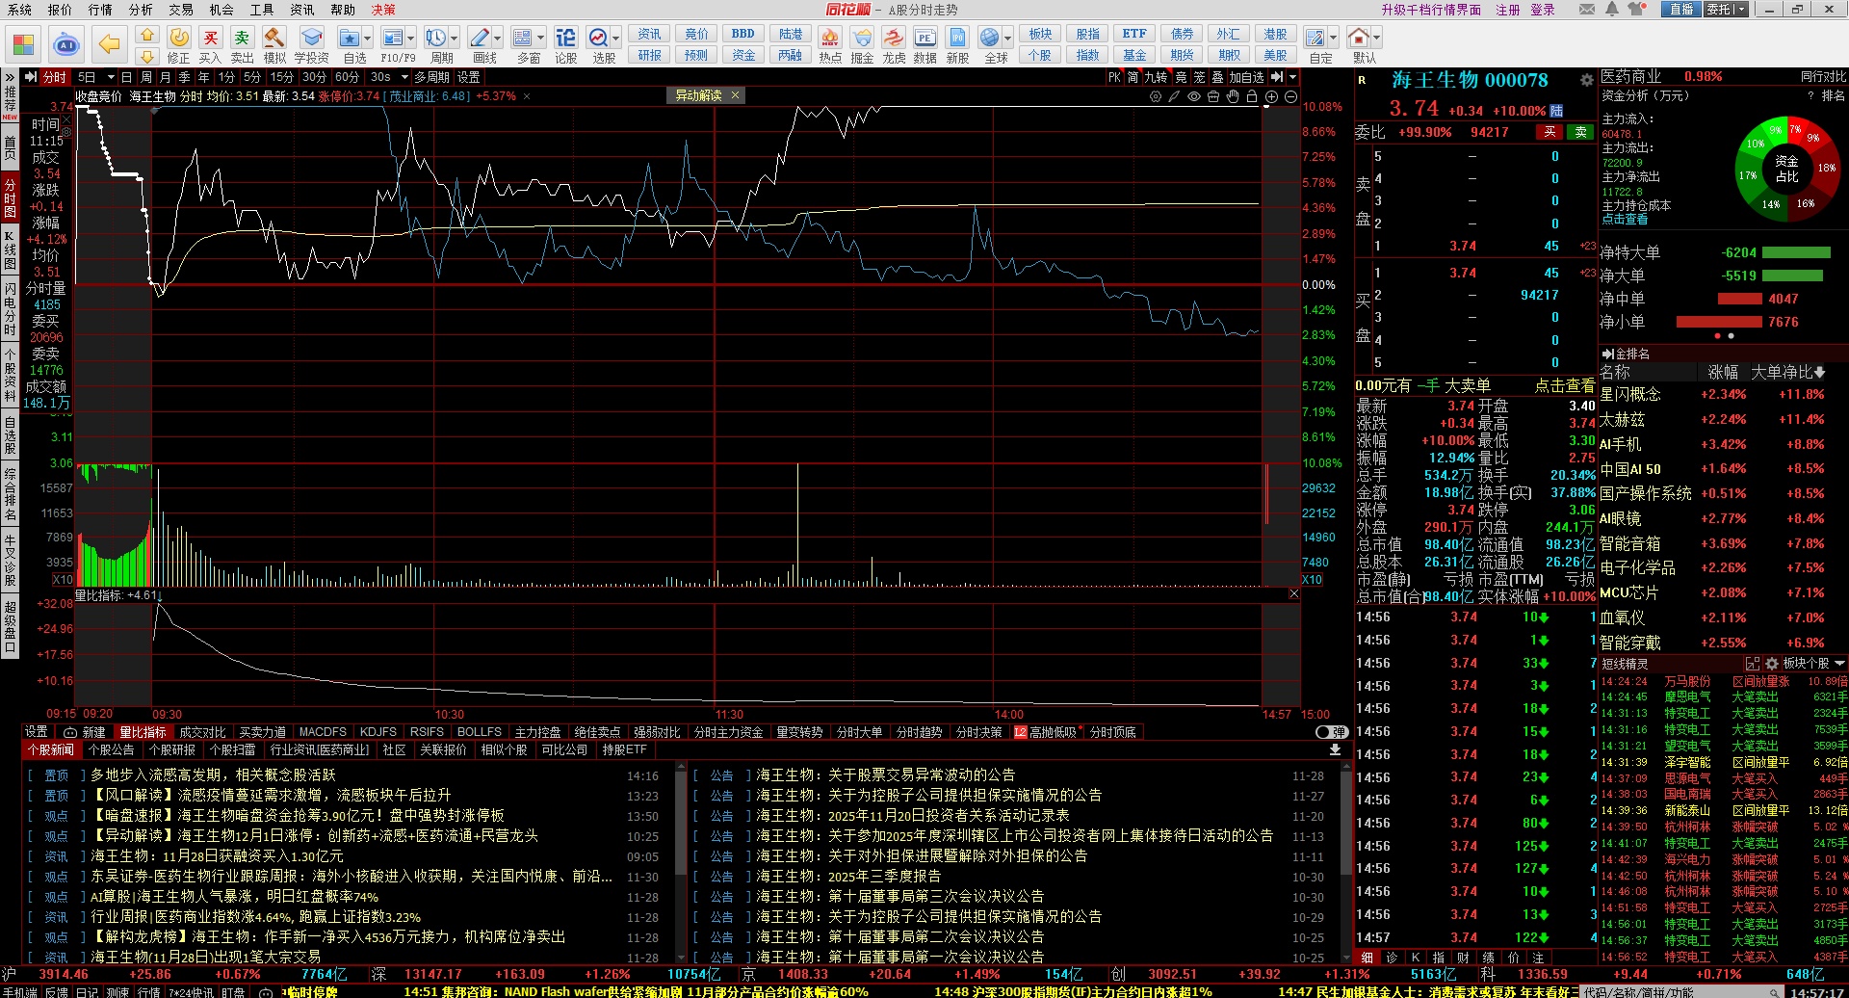Switch to the MACDFS indicator tab
Viewport: 1849px width, 998px height.
323,732
